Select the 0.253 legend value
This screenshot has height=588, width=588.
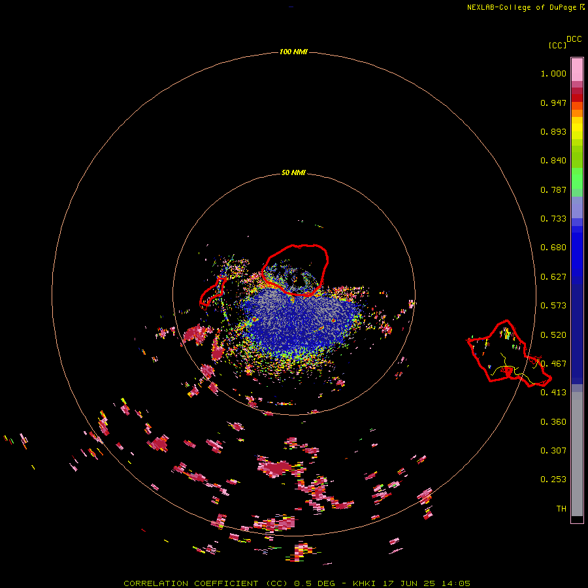(553, 480)
